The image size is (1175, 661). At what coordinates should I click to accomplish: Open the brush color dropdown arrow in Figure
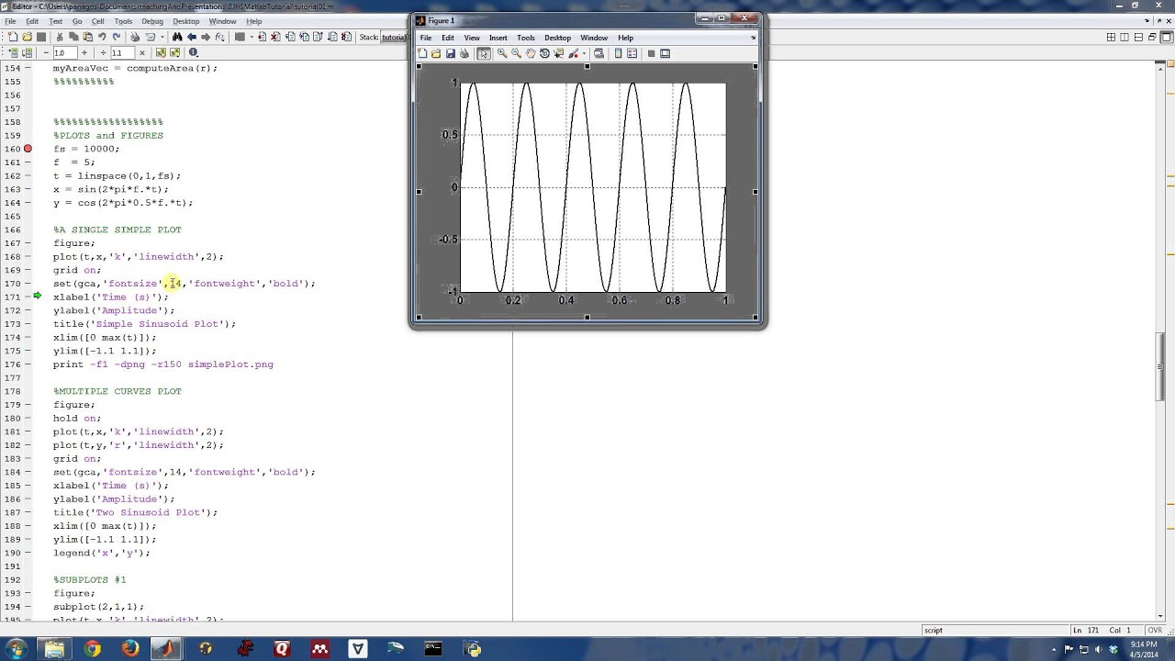[x=584, y=53]
